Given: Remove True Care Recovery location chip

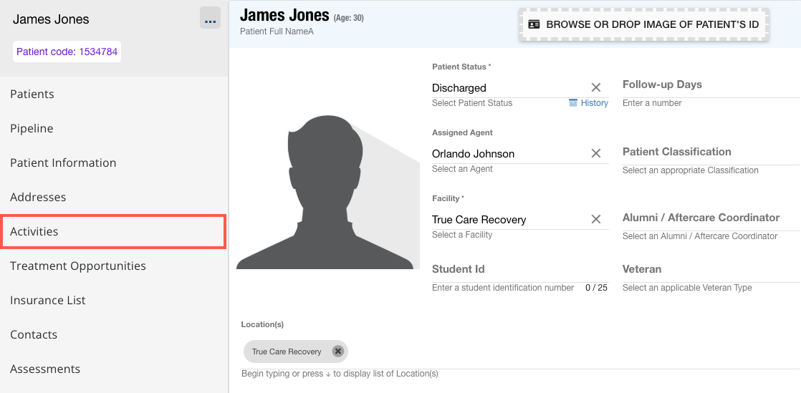Looking at the screenshot, I should point(338,351).
